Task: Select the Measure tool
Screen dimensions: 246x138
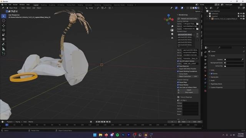Action: point(3,49)
